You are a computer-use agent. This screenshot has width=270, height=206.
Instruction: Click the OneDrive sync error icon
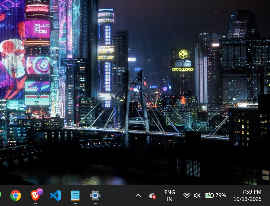coord(152,196)
